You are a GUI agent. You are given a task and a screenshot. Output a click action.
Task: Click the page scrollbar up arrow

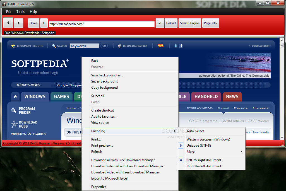[282, 40]
